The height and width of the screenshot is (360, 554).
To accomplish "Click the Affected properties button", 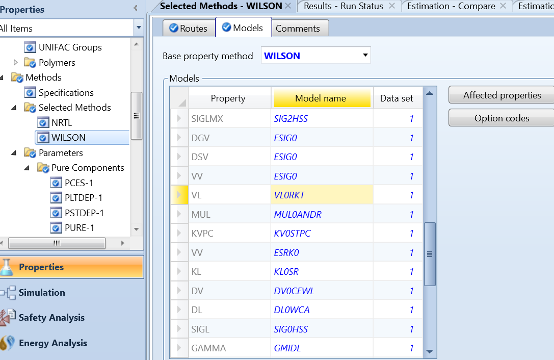I will [x=502, y=95].
